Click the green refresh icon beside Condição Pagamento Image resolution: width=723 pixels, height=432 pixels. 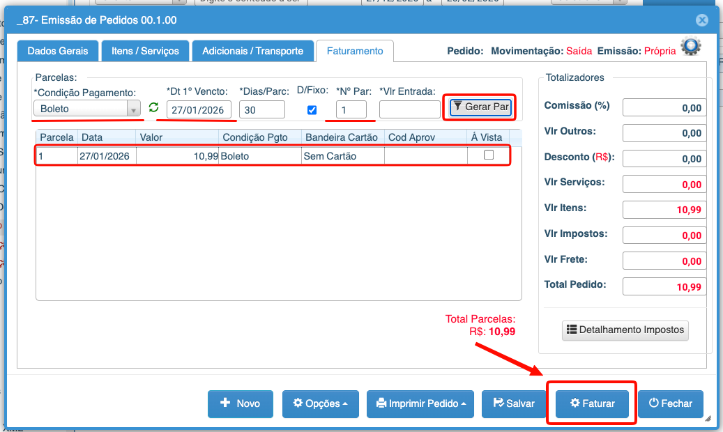[154, 108]
